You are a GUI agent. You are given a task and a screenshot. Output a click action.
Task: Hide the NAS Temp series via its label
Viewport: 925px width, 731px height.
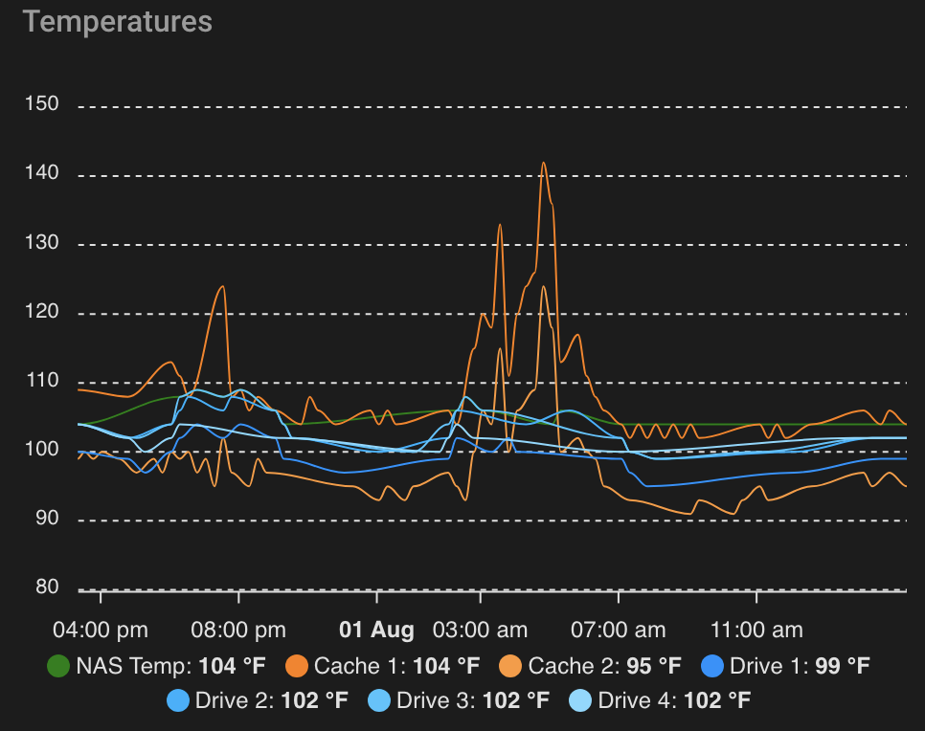[x=170, y=666]
